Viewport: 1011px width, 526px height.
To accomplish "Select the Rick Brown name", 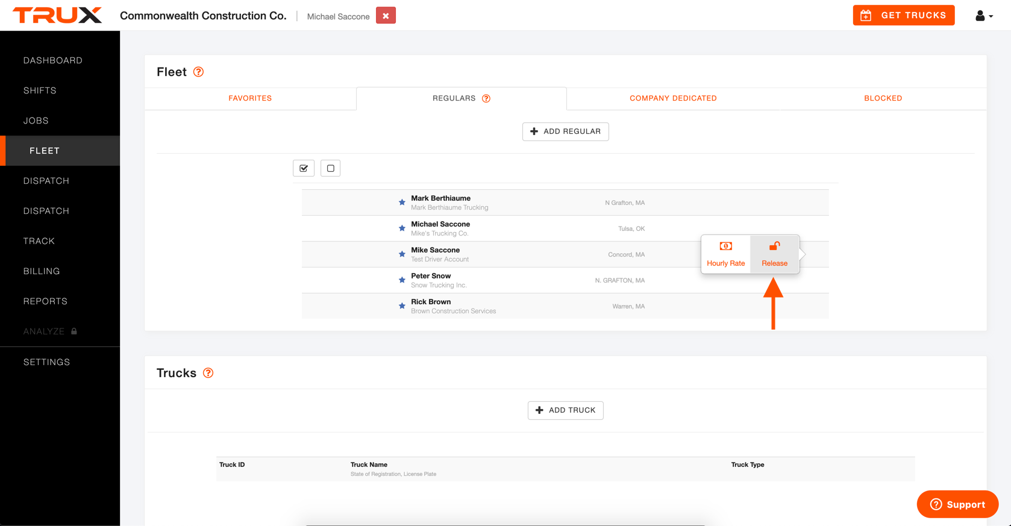I will coord(431,302).
